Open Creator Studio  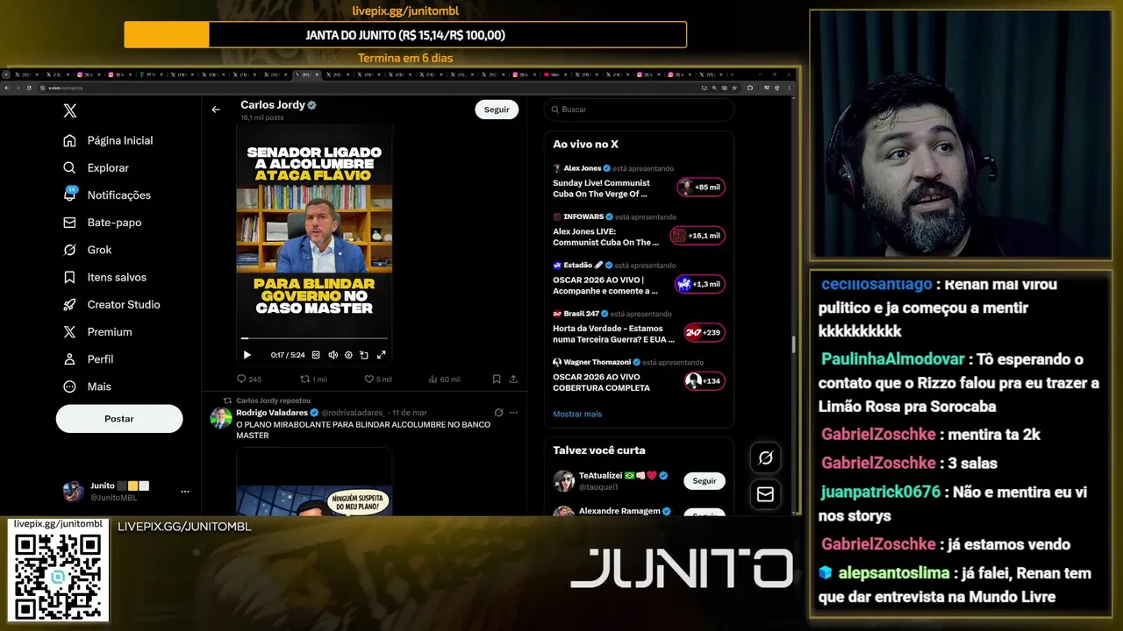tap(111, 304)
